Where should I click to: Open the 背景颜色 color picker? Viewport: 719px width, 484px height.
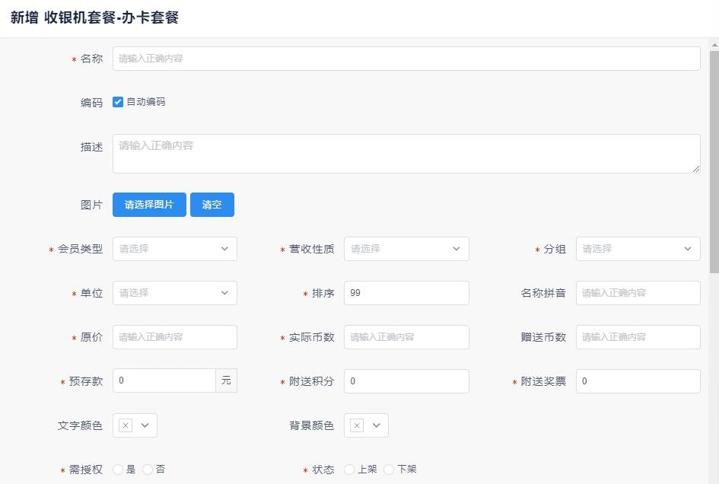366,425
